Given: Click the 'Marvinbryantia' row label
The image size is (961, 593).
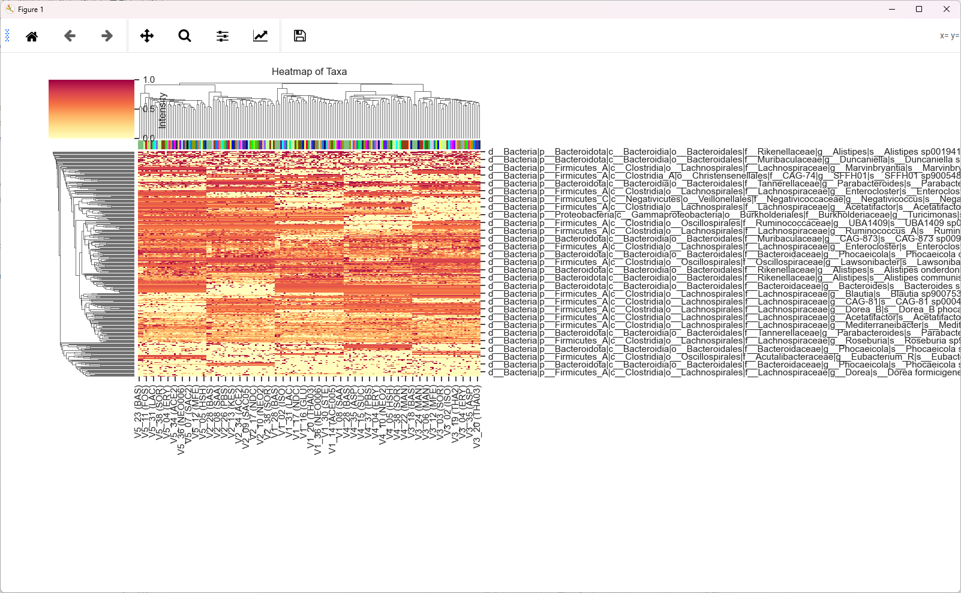Looking at the screenshot, I should tap(724, 168).
